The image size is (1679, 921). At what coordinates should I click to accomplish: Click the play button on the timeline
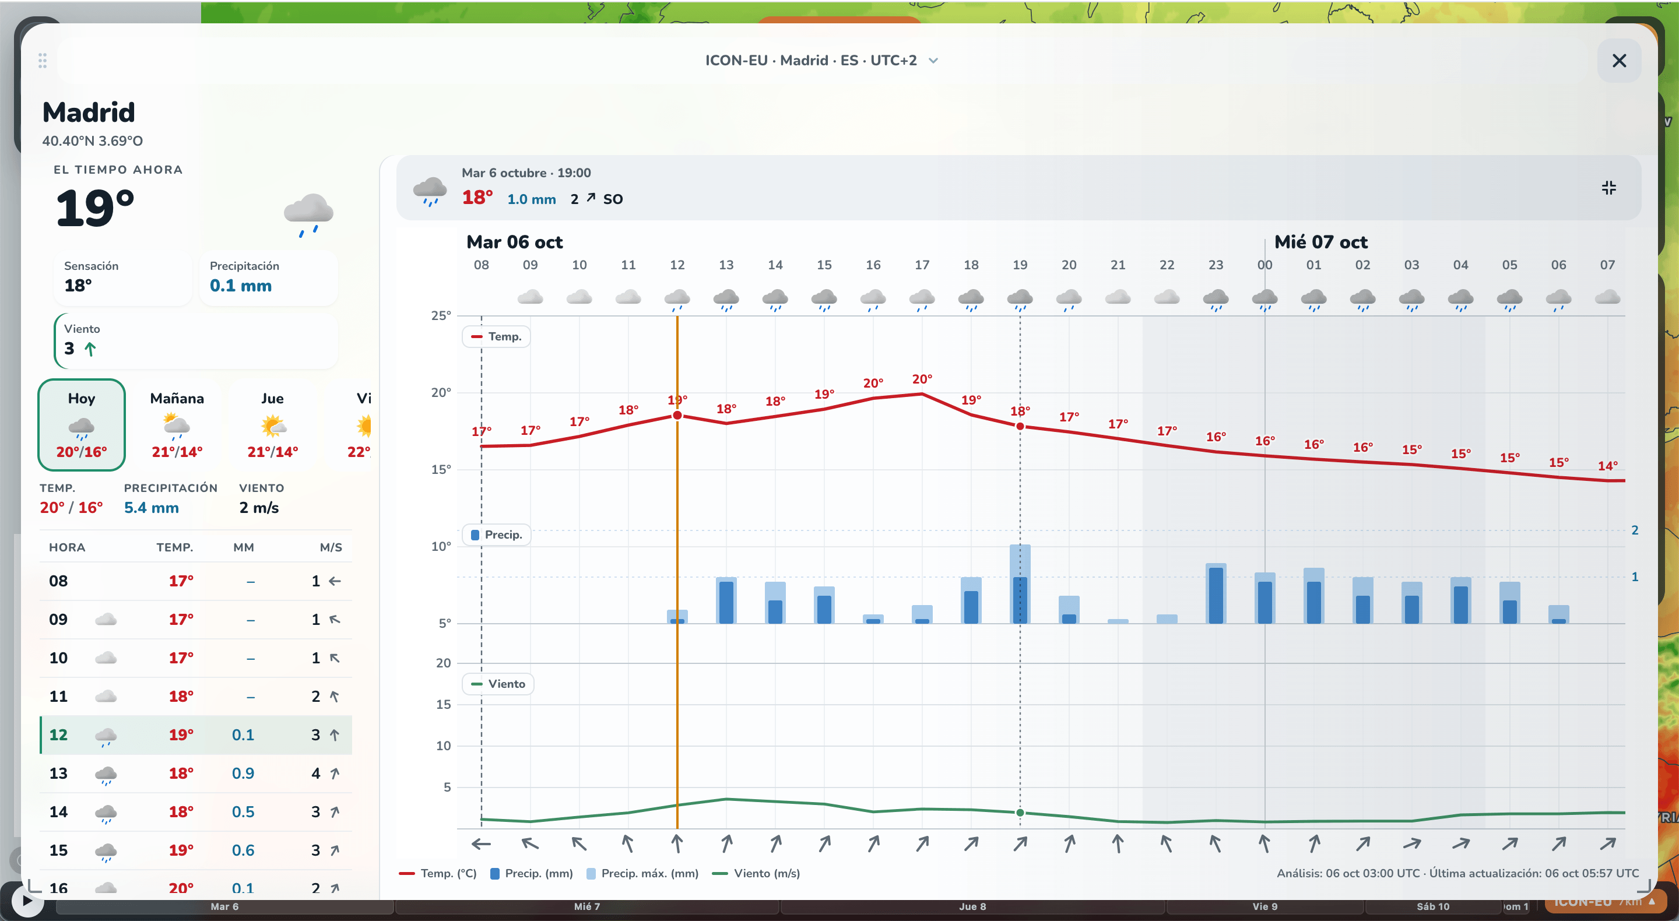tap(27, 901)
